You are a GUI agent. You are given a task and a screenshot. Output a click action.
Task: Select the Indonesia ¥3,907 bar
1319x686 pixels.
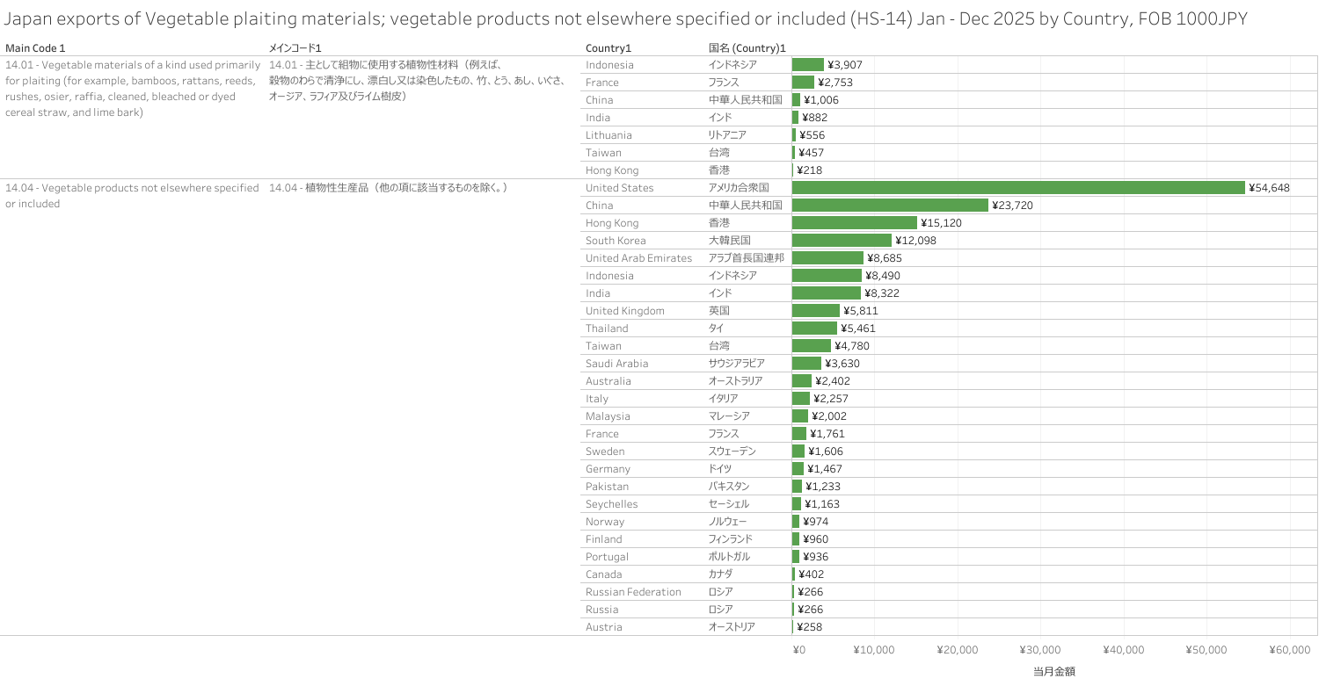point(807,65)
